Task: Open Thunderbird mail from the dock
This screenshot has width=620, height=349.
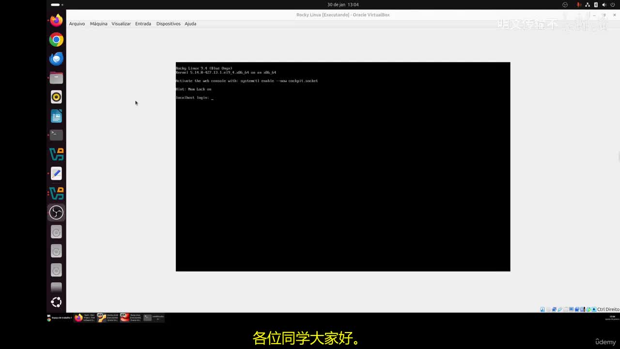Action: [56, 59]
